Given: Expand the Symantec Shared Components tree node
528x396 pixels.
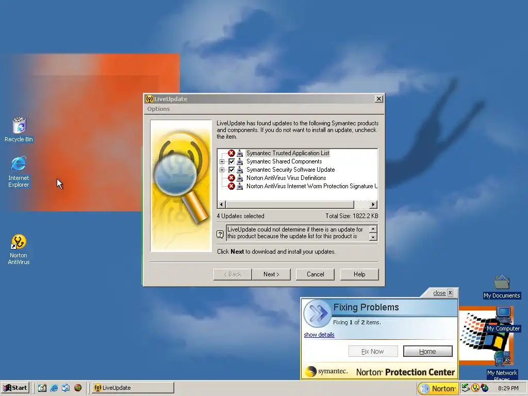Looking at the screenshot, I should [x=222, y=161].
